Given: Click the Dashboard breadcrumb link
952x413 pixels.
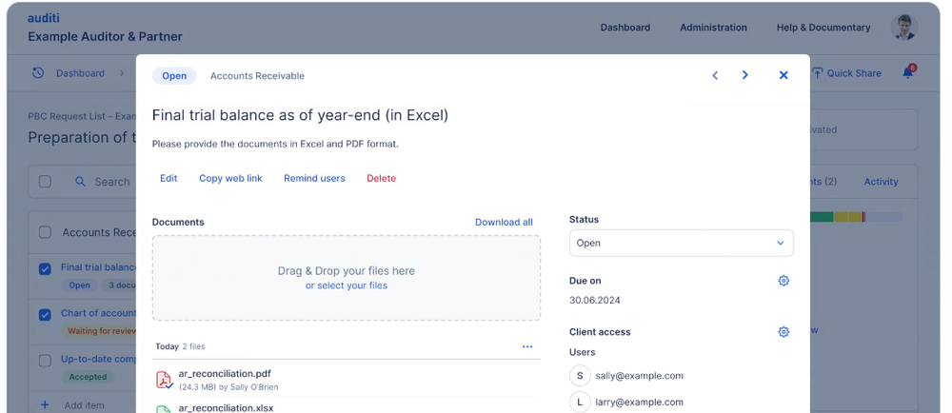Looking at the screenshot, I should 80,72.
